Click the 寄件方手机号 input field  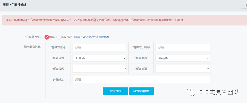point(182,48)
